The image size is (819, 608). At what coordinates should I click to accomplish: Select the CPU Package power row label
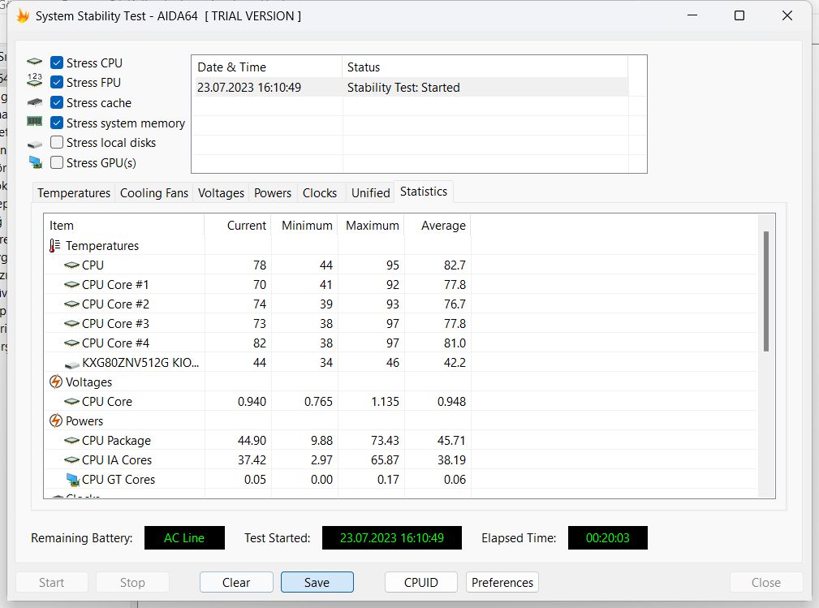tap(116, 441)
